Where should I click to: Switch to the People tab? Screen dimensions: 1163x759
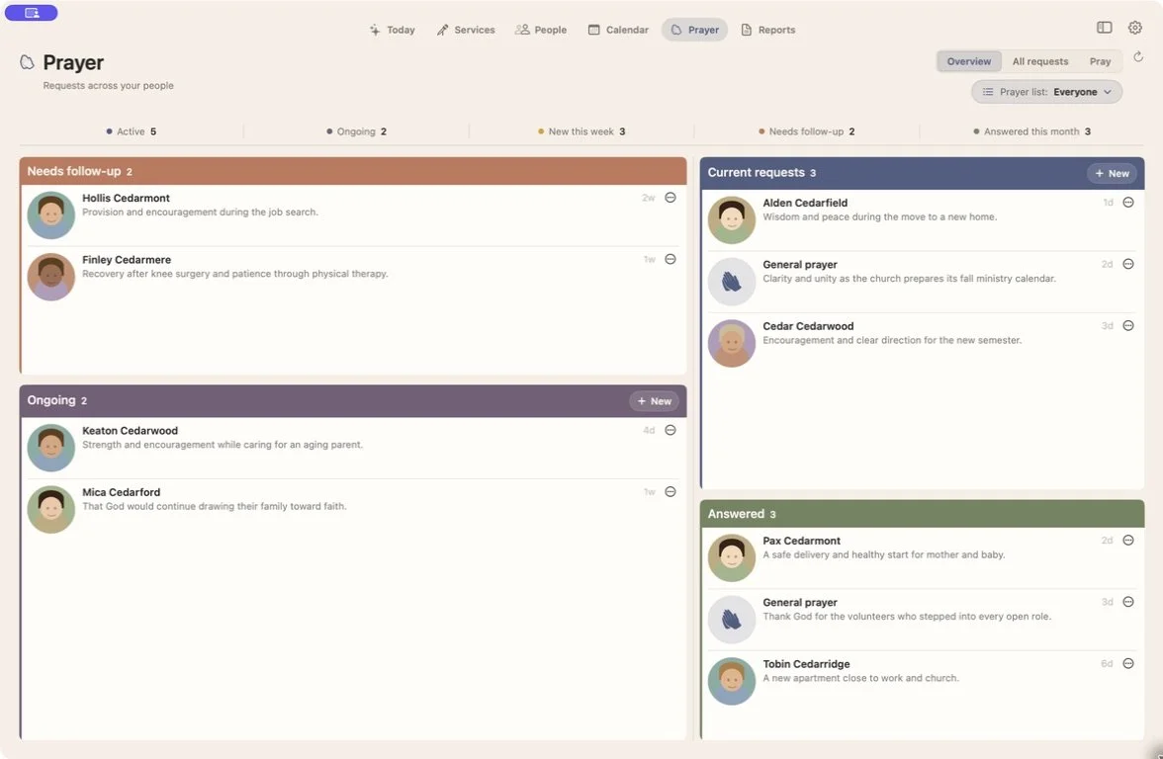541,30
